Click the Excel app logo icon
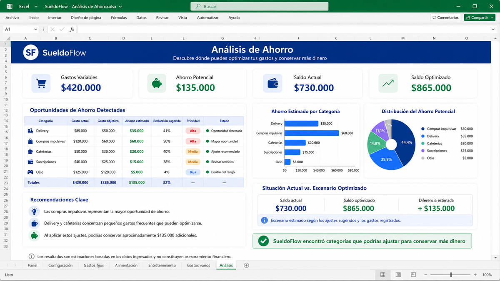This screenshot has height=281, width=500. click(x=10, y=6)
